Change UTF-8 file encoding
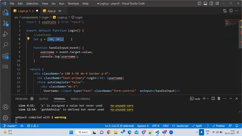The height and width of the screenshot is (136, 242). point(155,126)
